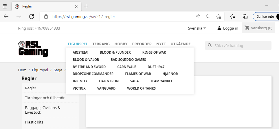Screen dimensions: 279x129
Task: Select Flames of War submenu item
Action: click(138, 74)
